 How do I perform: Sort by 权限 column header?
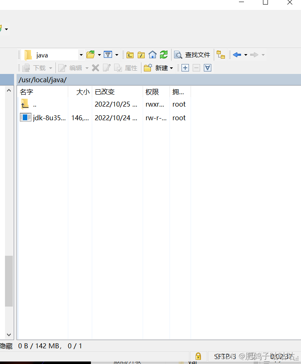[156, 92]
